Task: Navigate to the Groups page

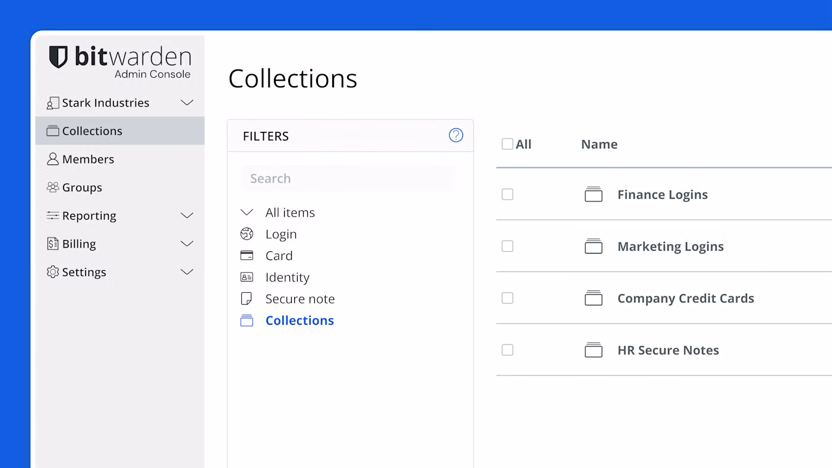Action: pos(82,187)
